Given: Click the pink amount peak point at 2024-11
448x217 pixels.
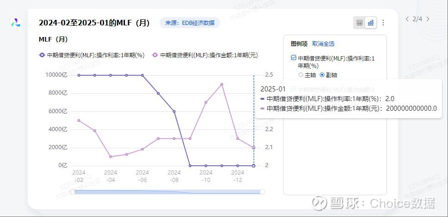Looking at the screenshot, I should coord(222,84).
